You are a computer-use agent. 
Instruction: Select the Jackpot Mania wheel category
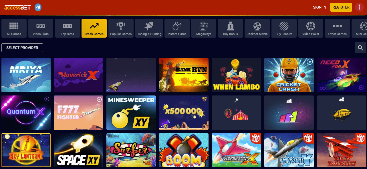point(257,28)
